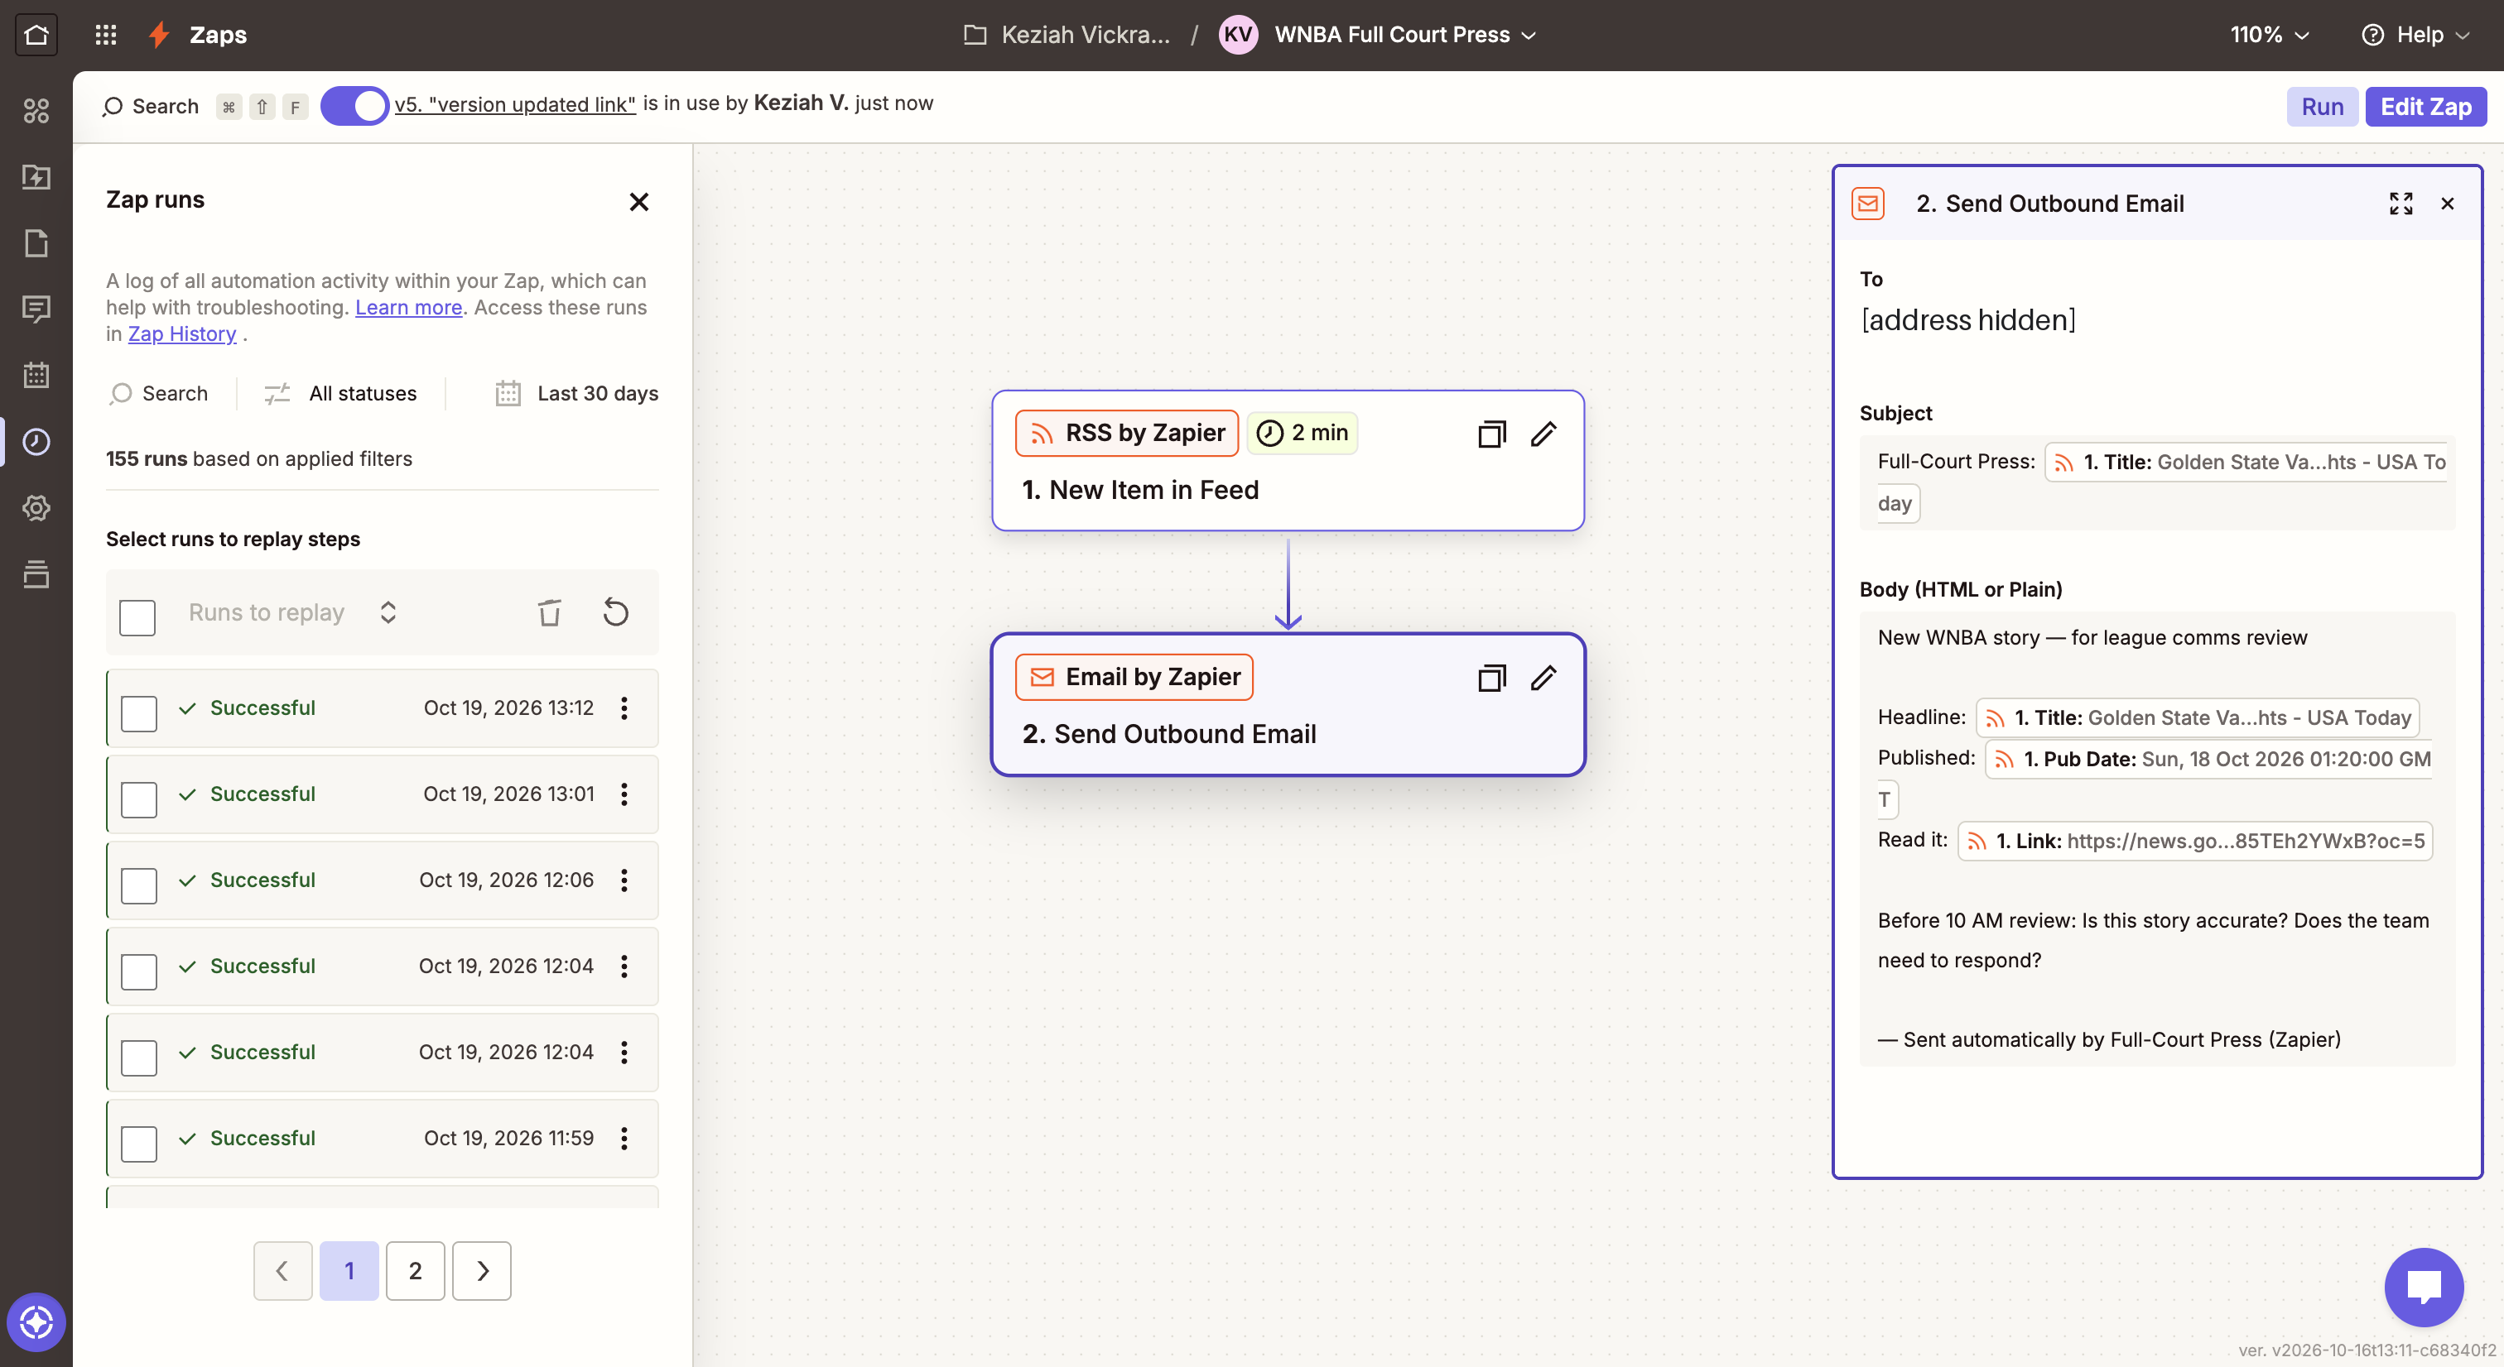Viewport: 2504px width, 1367px height.
Task: Click the Pub Date pill in body
Action: 2210,759
